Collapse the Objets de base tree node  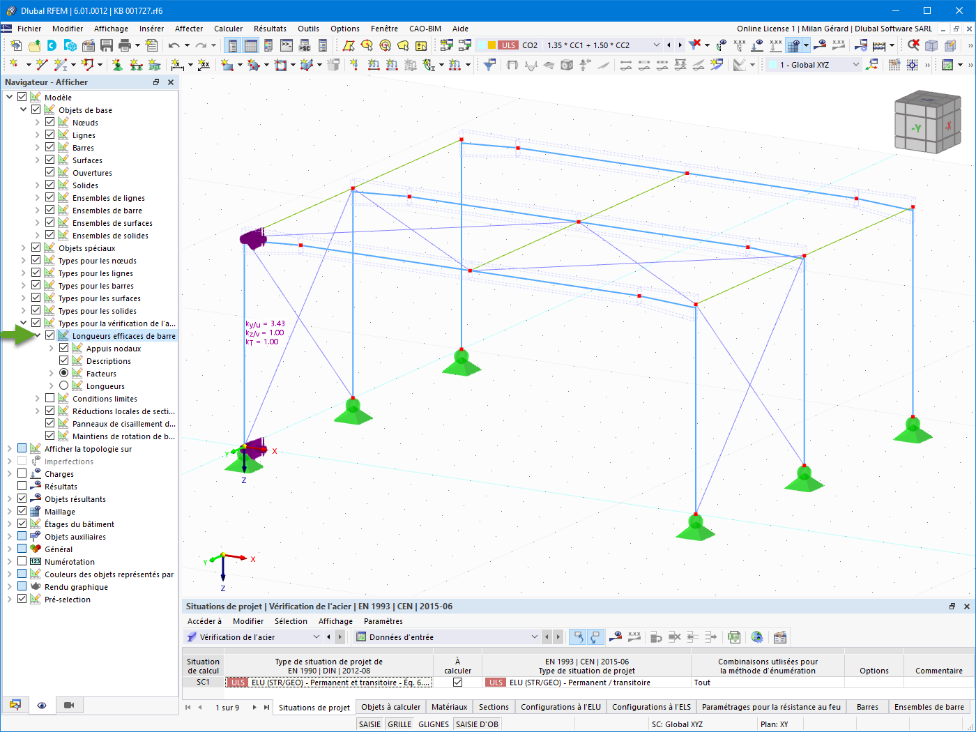pyautogui.click(x=24, y=110)
